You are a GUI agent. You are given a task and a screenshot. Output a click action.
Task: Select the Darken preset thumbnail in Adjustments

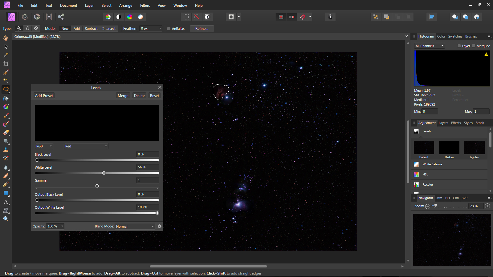click(x=449, y=147)
